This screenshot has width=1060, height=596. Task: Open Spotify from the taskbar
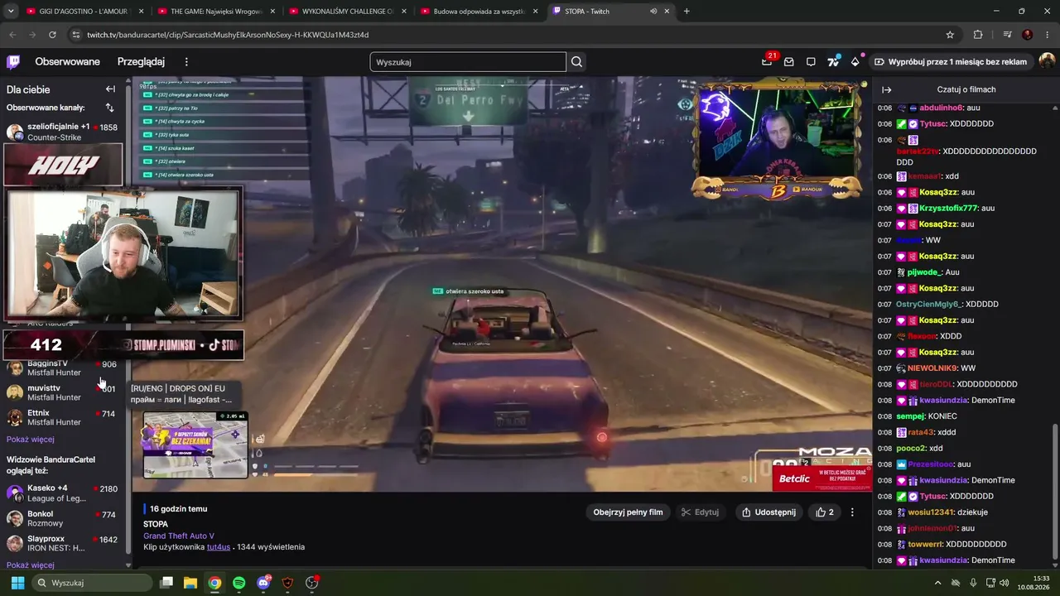pos(239,583)
